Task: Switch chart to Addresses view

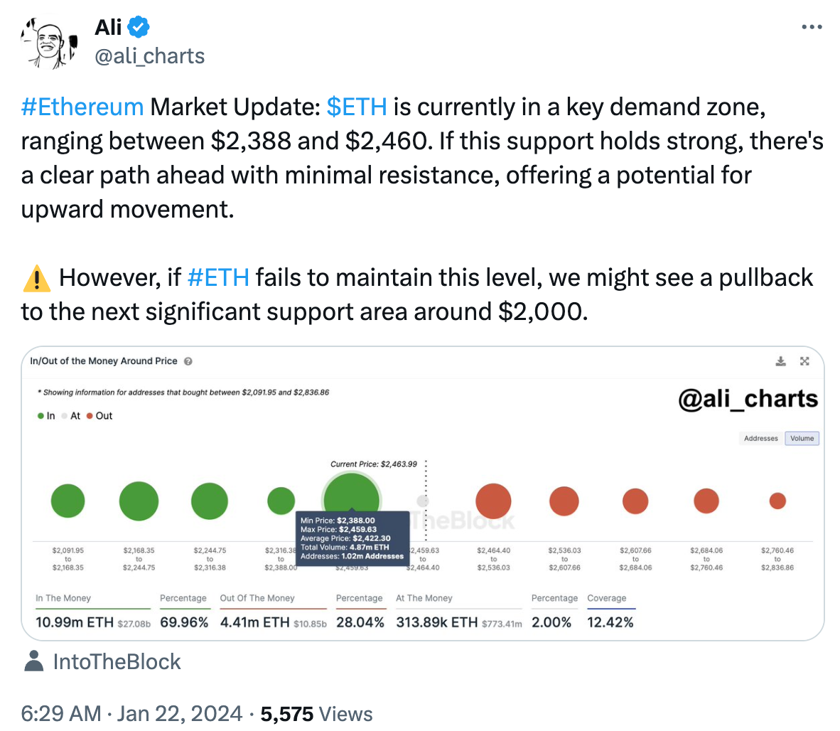Action: click(x=760, y=438)
